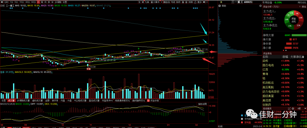Select the 内盘 tab
This screenshot has height=128, width=307.
coord(63,101)
